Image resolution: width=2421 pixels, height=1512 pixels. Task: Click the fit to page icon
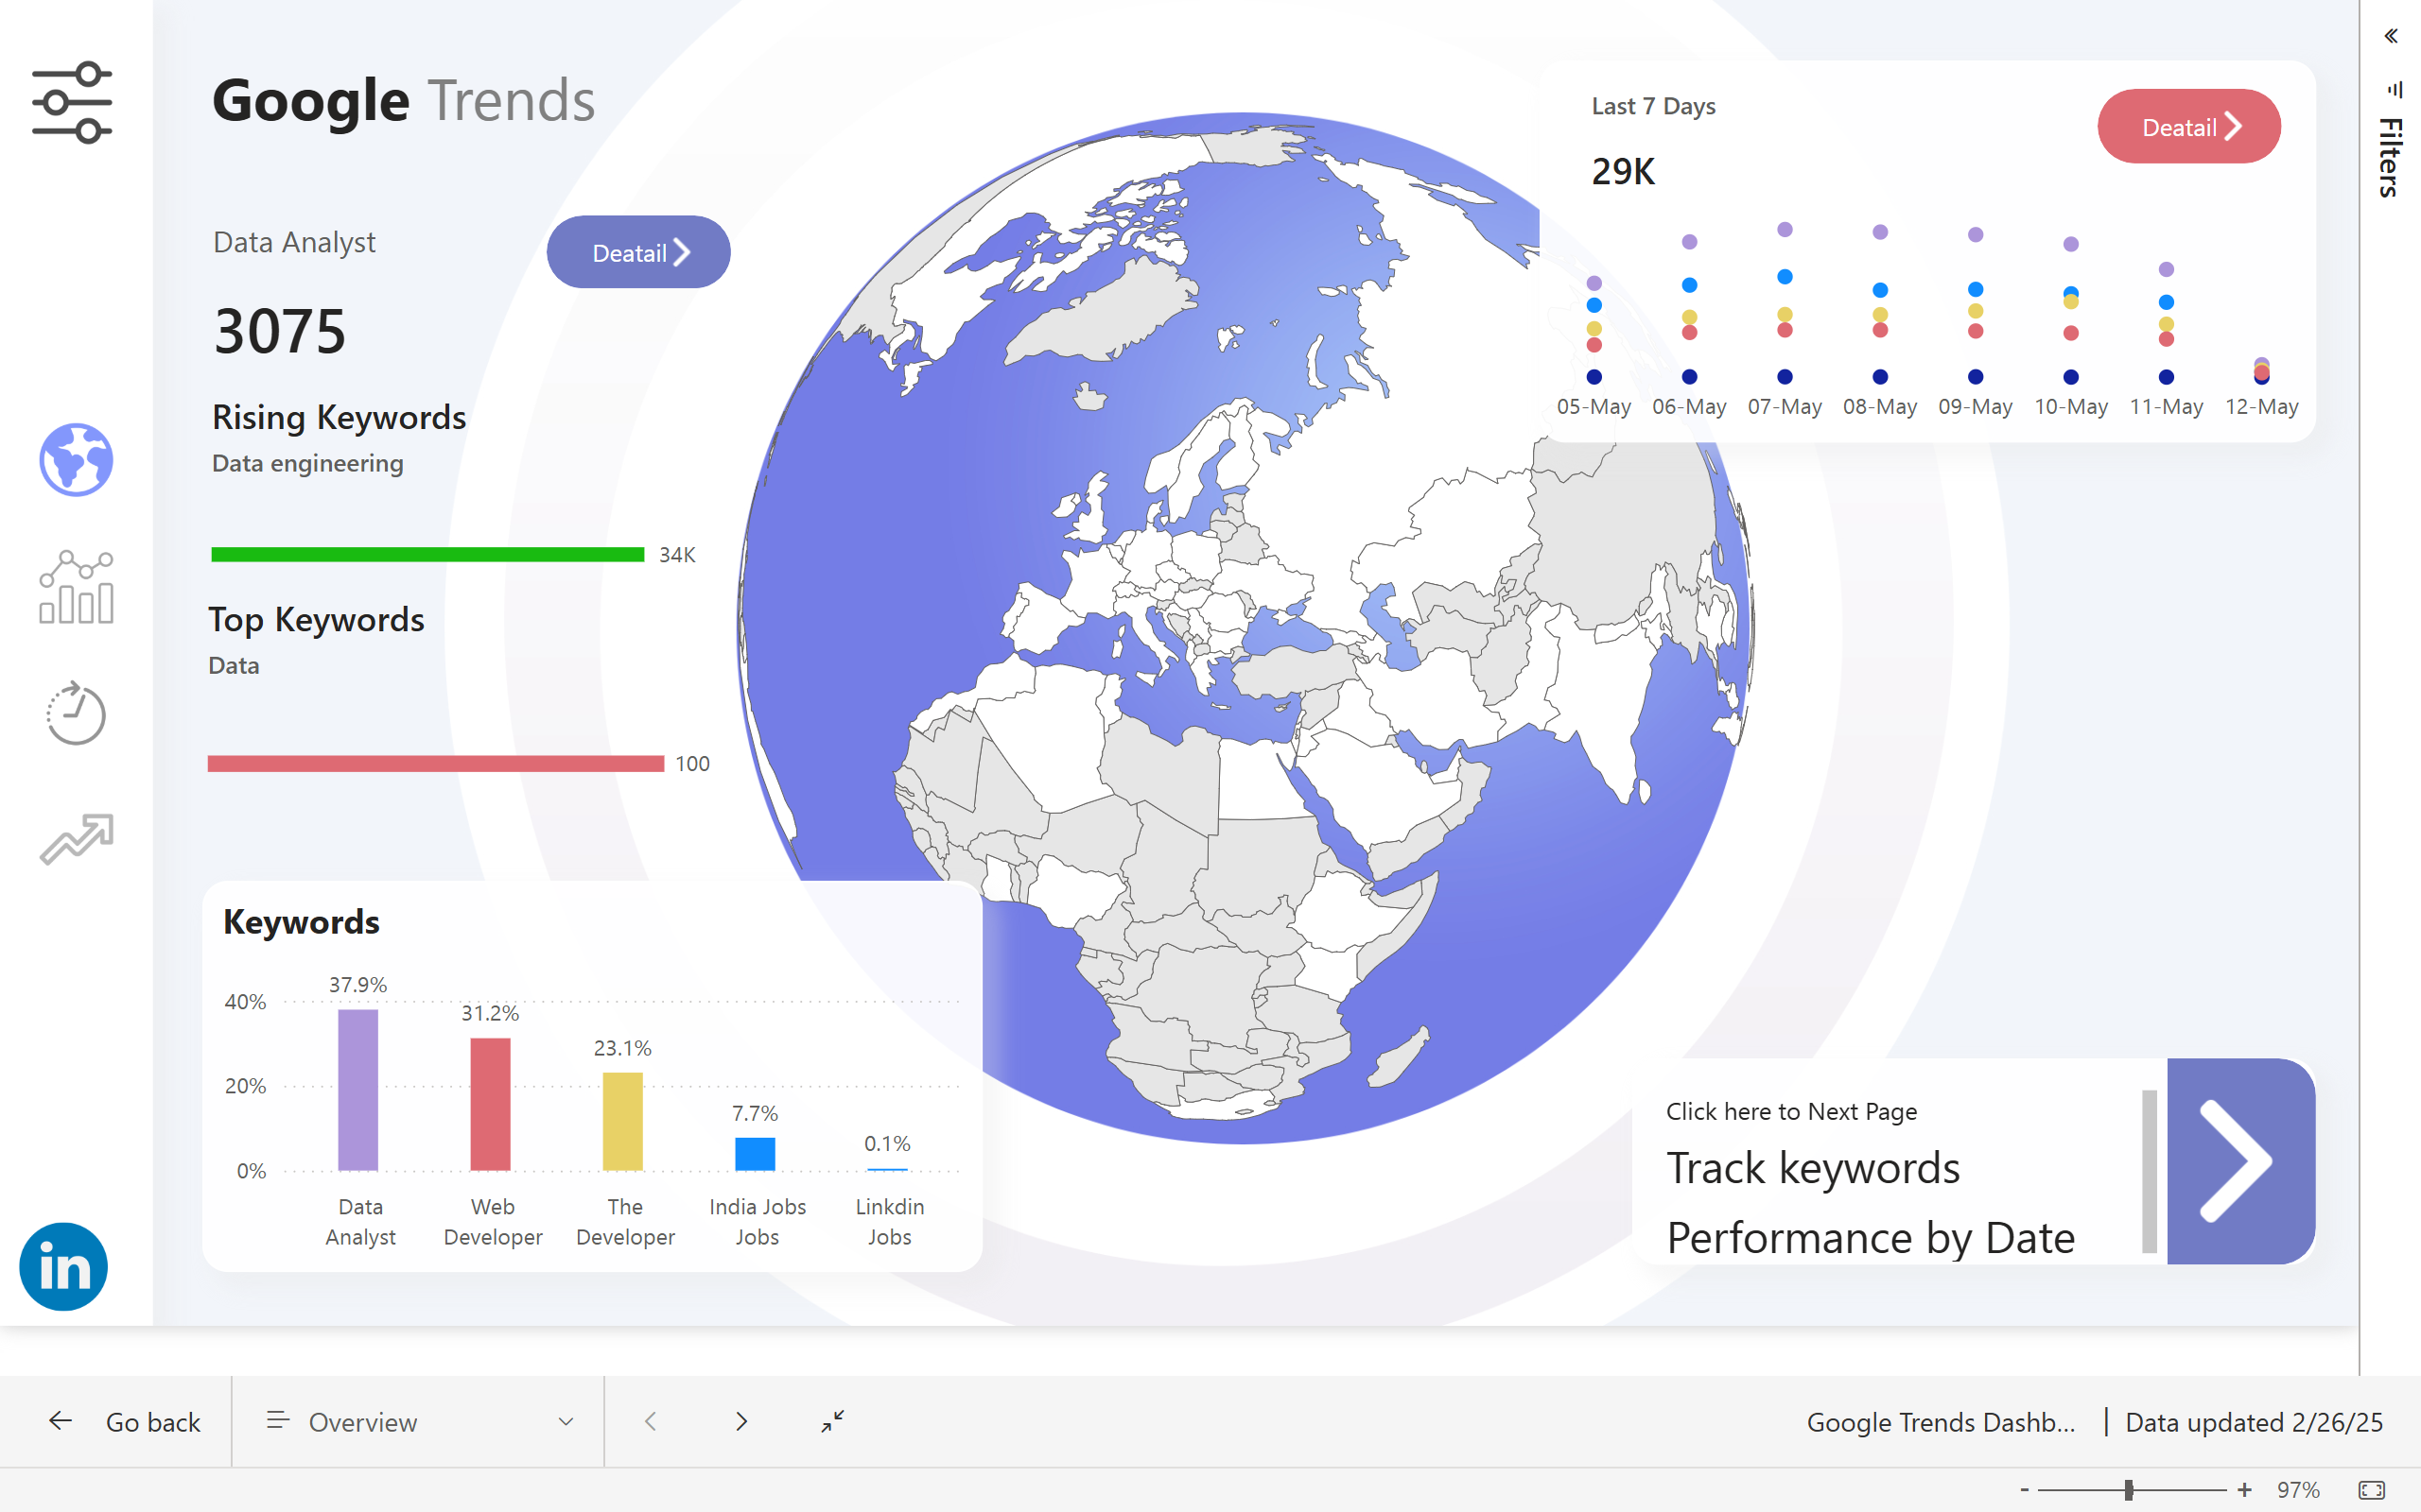pos(2371,1490)
